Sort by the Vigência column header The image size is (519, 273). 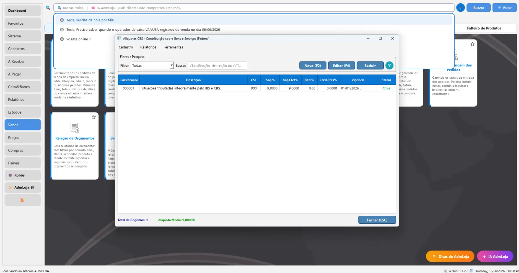(x=358, y=80)
